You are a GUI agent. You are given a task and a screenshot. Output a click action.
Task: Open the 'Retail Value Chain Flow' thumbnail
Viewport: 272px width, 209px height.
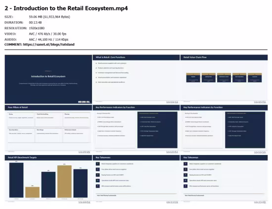click(224, 79)
